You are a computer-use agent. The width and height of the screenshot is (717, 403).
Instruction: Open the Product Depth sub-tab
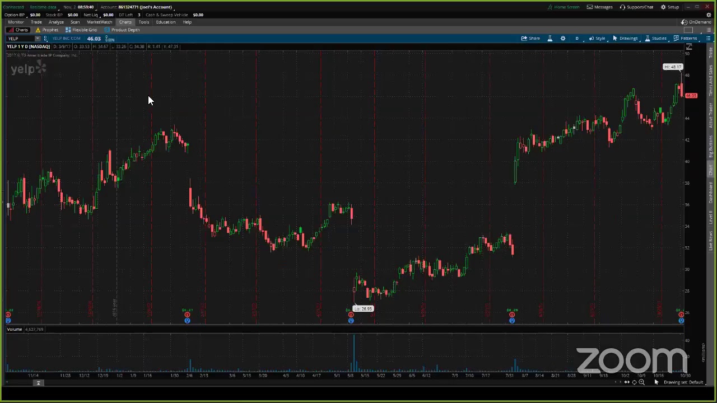pyautogui.click(x=122, y=30)
